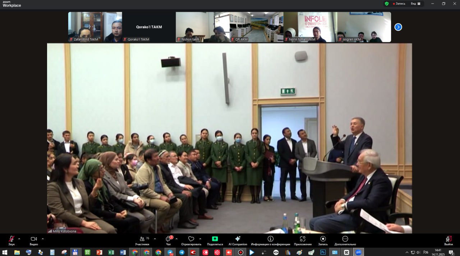Expand the arrow next to Участники
This screenshot has height=256, width=460.
(x=155, y=239)
